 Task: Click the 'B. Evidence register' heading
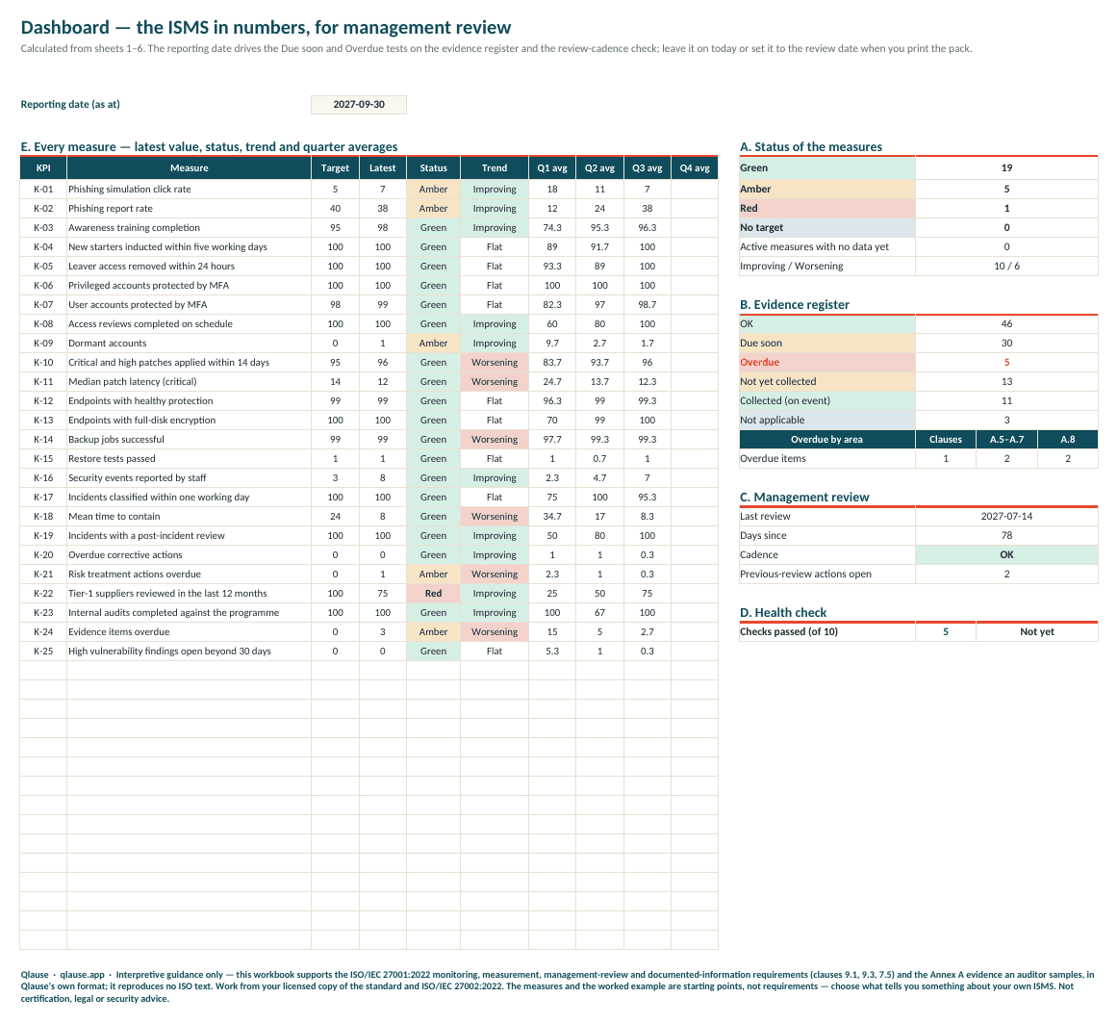(795, 305)
